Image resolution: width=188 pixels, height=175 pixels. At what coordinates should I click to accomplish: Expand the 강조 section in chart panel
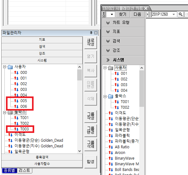coord(123,50)
